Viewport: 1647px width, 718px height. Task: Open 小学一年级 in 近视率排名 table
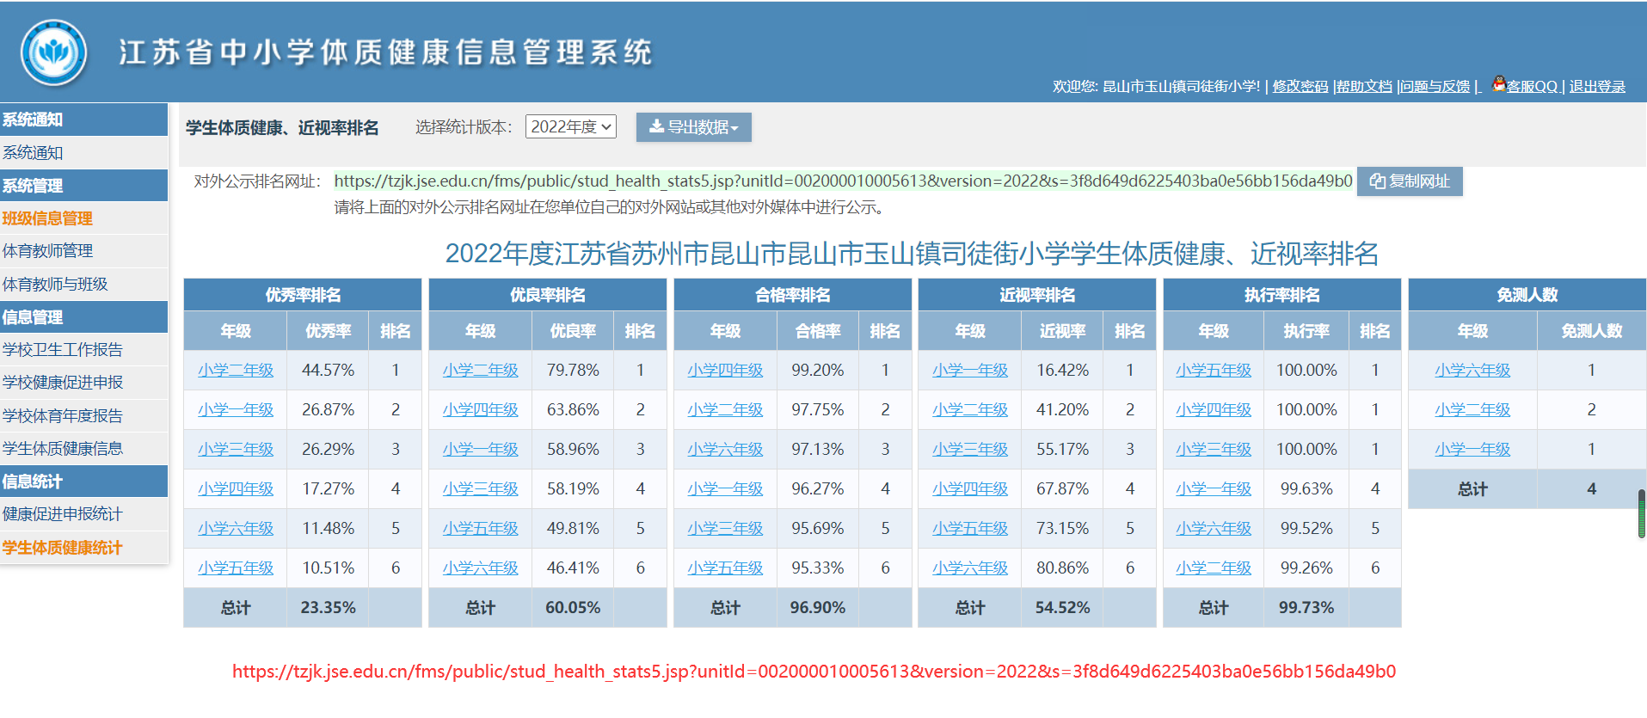970,371
